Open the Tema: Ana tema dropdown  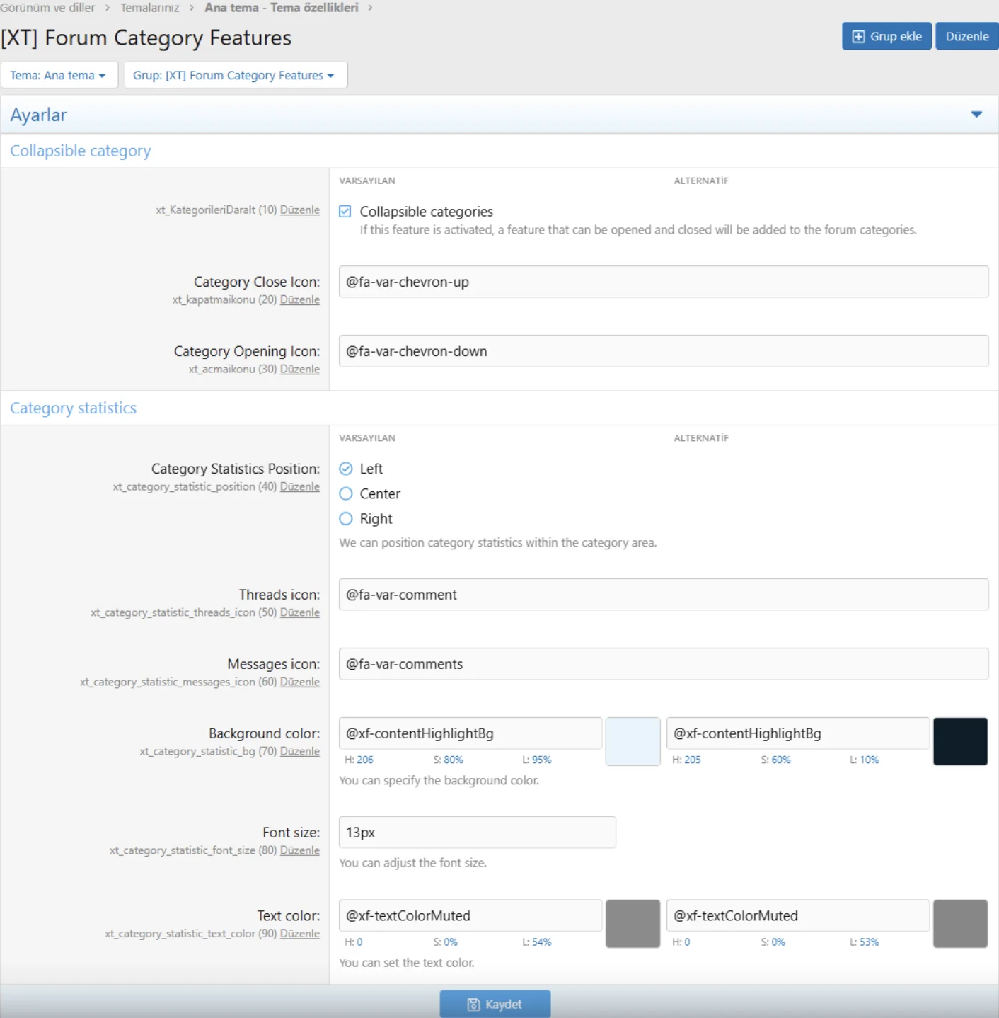click(58, 75)
